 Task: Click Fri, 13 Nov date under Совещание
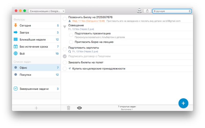coord(81,29)
